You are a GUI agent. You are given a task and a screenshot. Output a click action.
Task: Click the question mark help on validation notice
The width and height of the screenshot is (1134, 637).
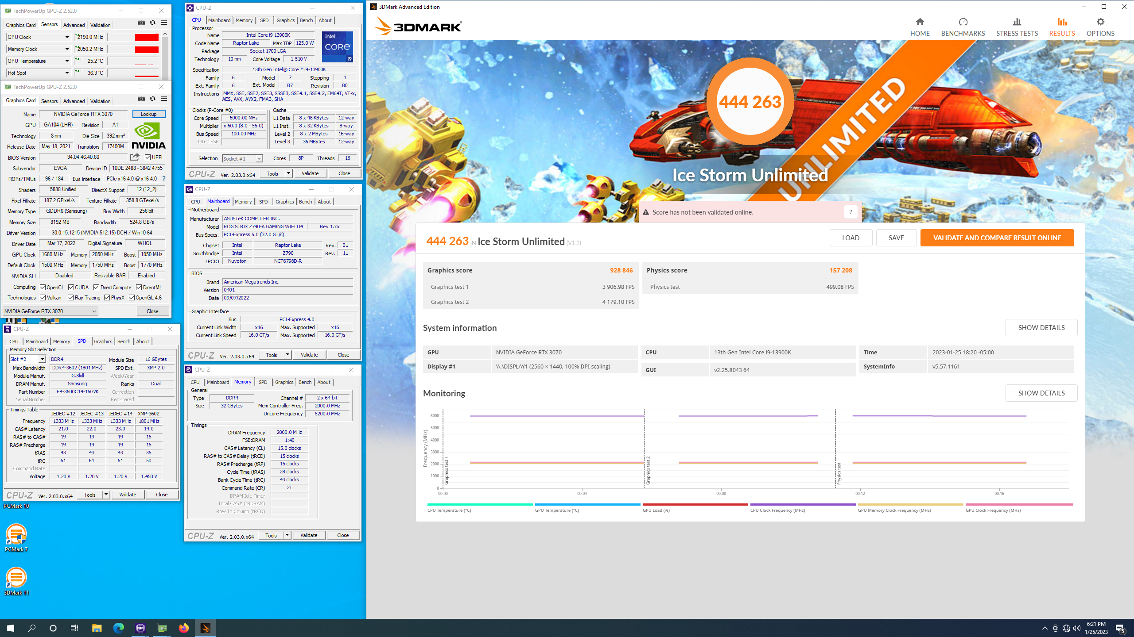tap(850, 212)
